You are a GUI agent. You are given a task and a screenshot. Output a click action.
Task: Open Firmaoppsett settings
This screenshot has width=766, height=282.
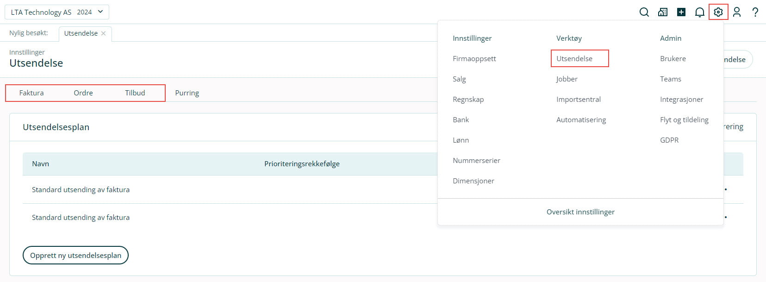474,58
